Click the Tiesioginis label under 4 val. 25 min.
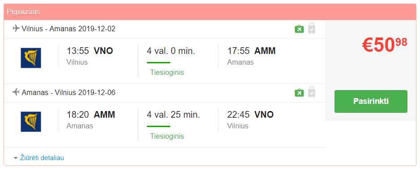The width and height of the screenshot is (420, 169). (x=167, y=136)
